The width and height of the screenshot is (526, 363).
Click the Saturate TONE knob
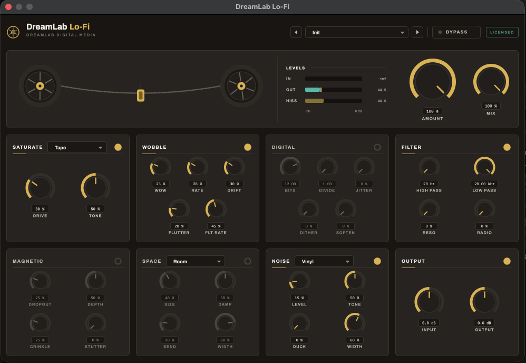click(95, 188)
